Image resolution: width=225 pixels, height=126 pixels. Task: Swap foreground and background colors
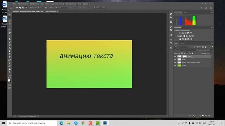point(11,78)
